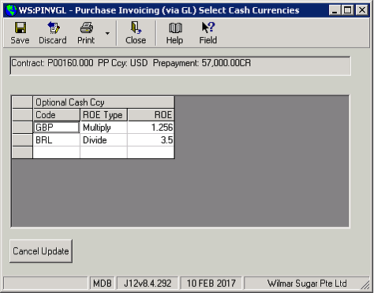The height and width of the screenshot is (293, 374).
Task: Open the Print dropdown arrow
Action: point(107,33)
